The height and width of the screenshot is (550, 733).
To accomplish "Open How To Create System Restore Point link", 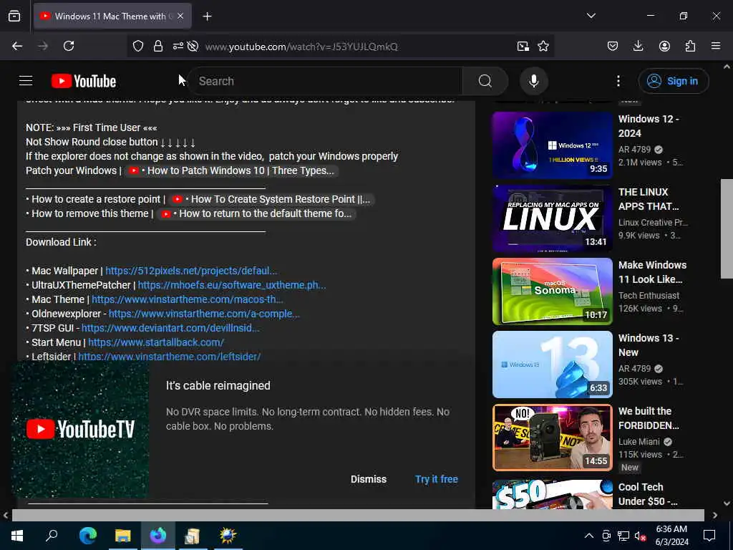I will [x=271, y=199].
